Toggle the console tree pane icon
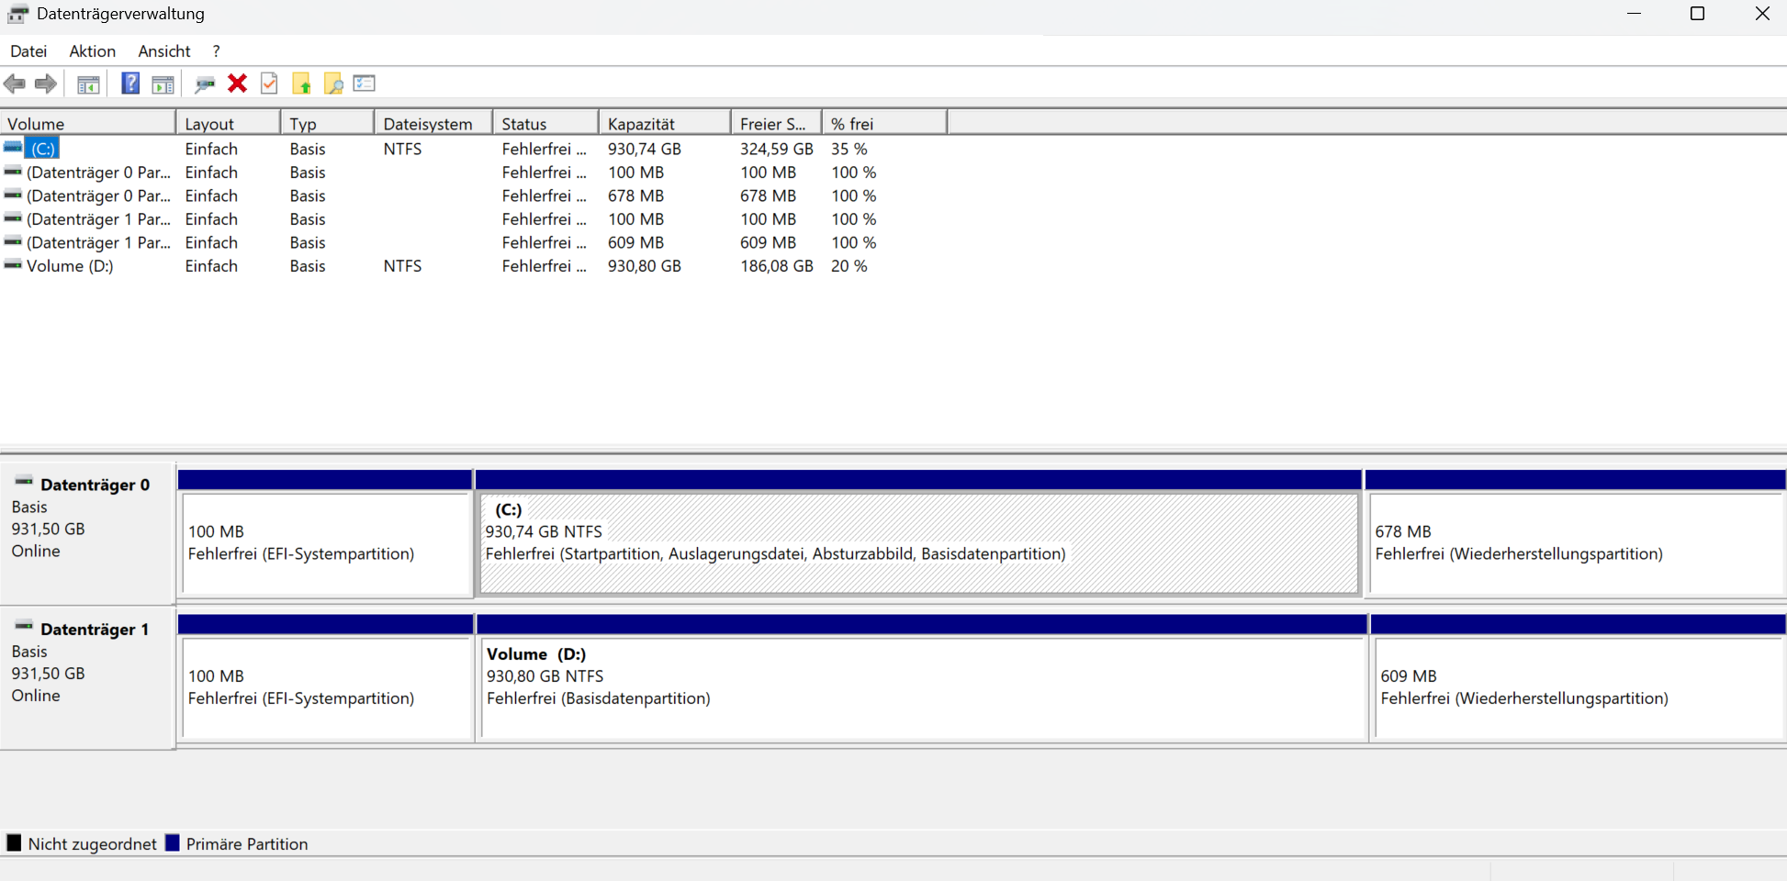 (88, 84)
